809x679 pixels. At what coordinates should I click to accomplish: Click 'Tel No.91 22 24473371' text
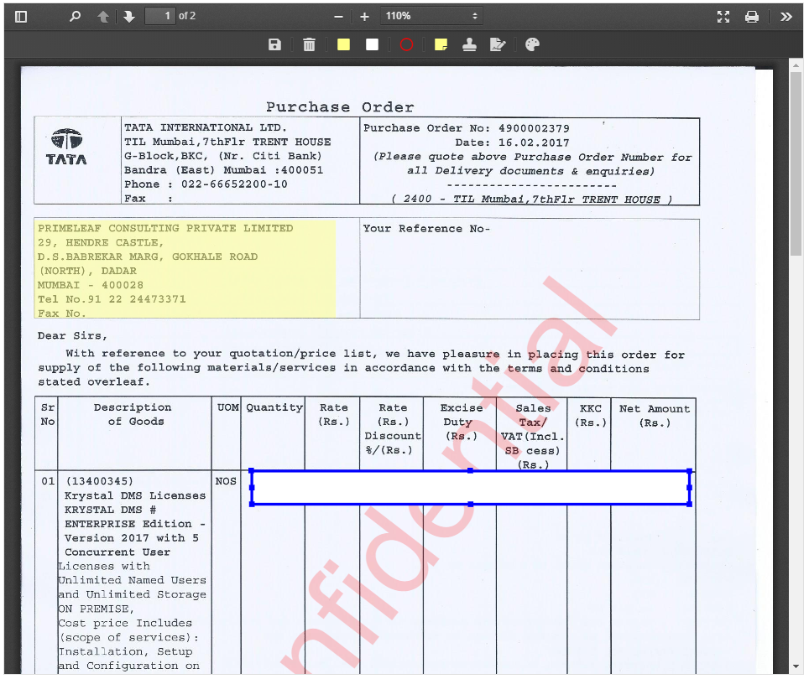112,298
